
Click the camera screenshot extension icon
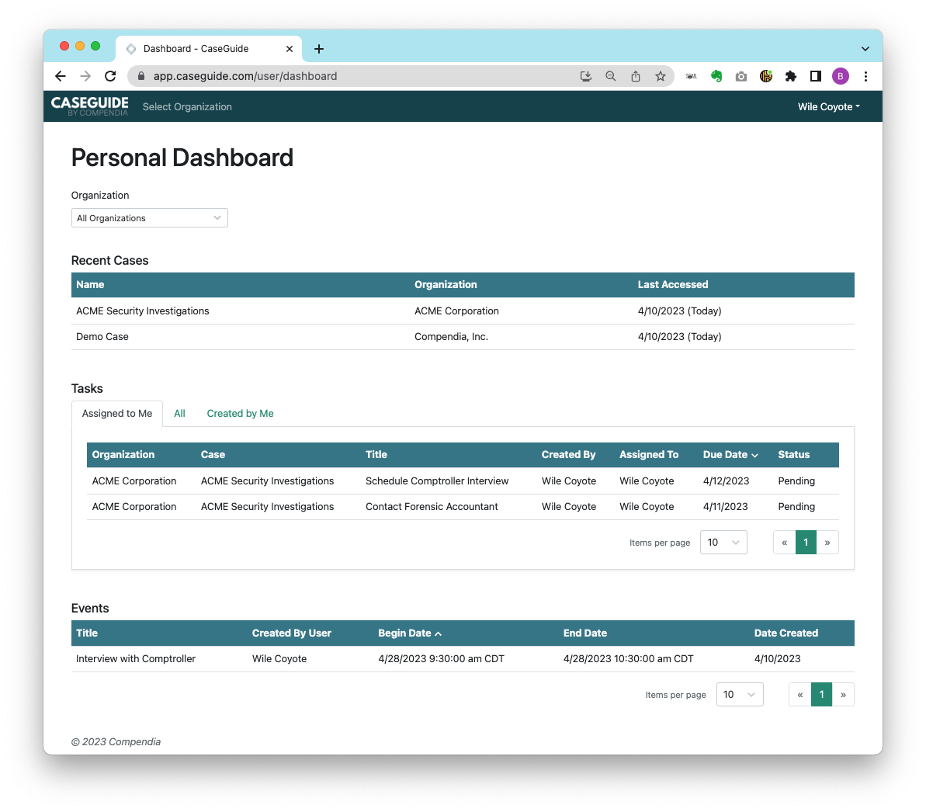(740, 76)
